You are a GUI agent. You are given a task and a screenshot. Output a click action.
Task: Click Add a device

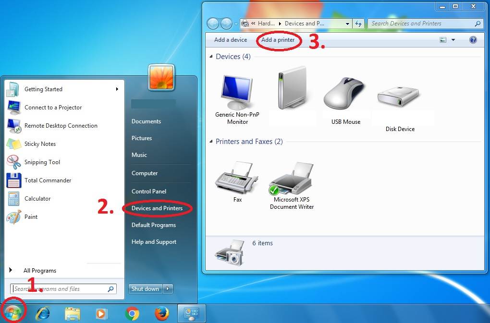click(x=231, y=40)
